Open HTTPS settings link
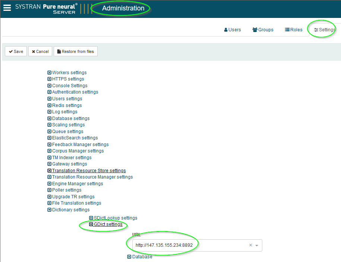 pos(68,79)
